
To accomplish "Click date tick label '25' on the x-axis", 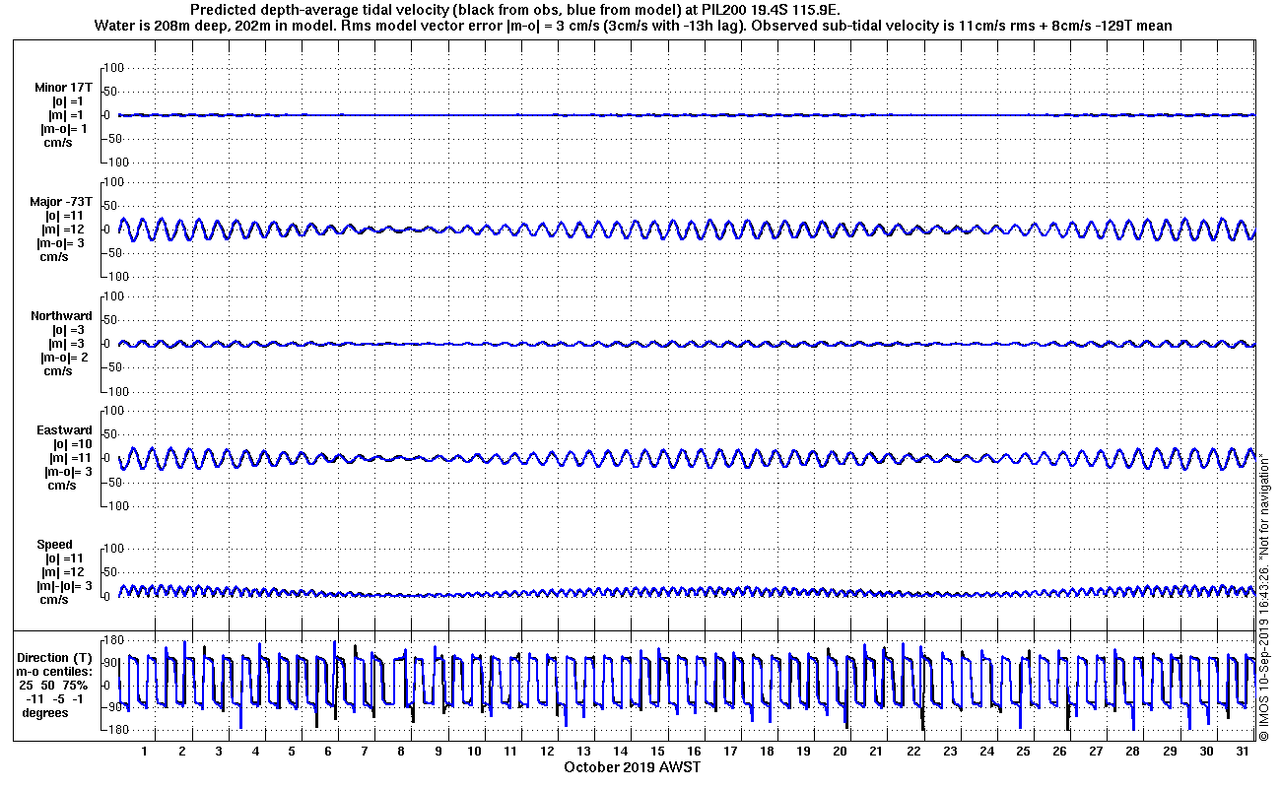I will pyautogui.click(x=1023, y=751).
